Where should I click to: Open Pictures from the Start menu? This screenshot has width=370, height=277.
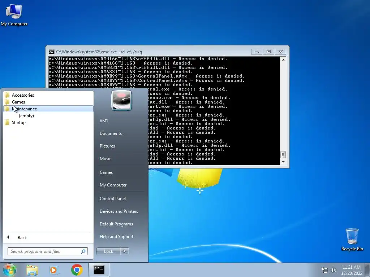107,146
